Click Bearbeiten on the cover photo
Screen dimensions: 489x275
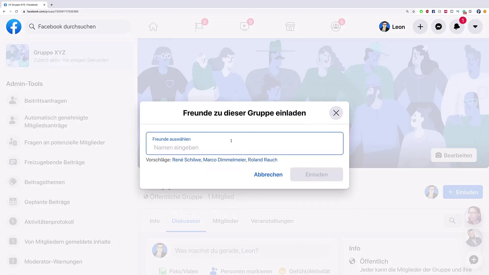[x=454, y=155]
